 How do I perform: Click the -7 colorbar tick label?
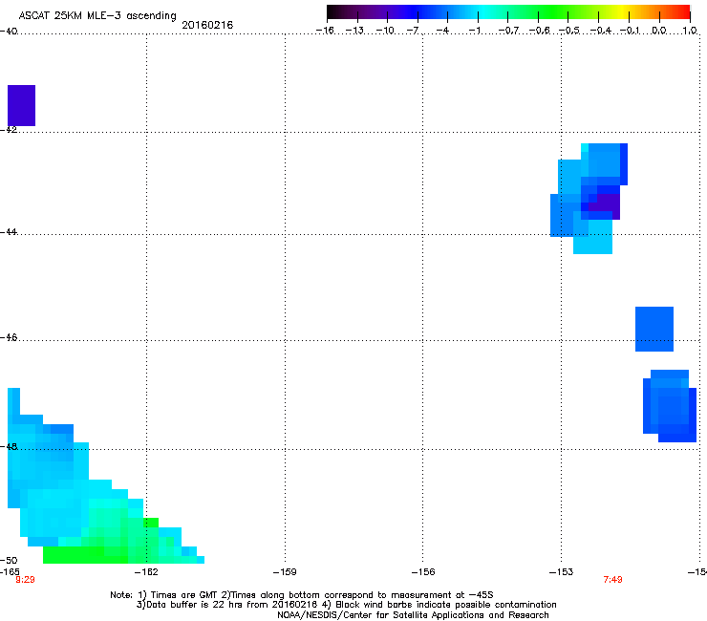coord(413,31)
